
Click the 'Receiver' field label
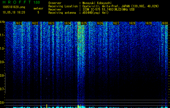click(55, 9)
